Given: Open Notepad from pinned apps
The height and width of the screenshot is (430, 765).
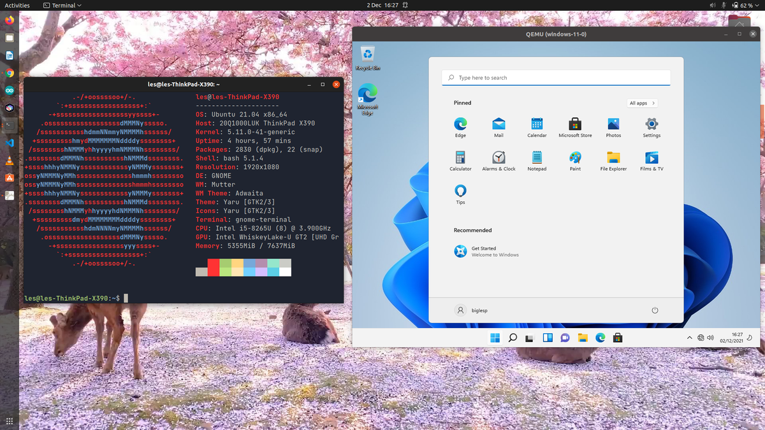Looking at the screenshot, I should 537,160.
